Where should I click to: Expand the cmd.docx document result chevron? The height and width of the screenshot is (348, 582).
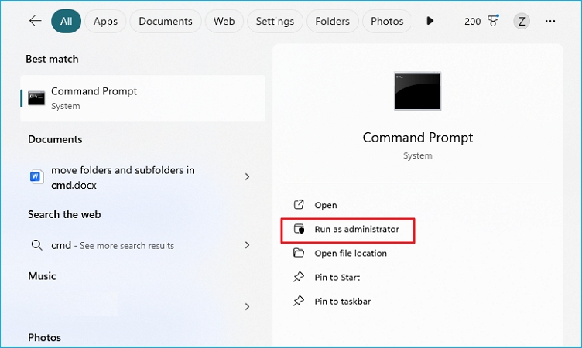[247, 176]
